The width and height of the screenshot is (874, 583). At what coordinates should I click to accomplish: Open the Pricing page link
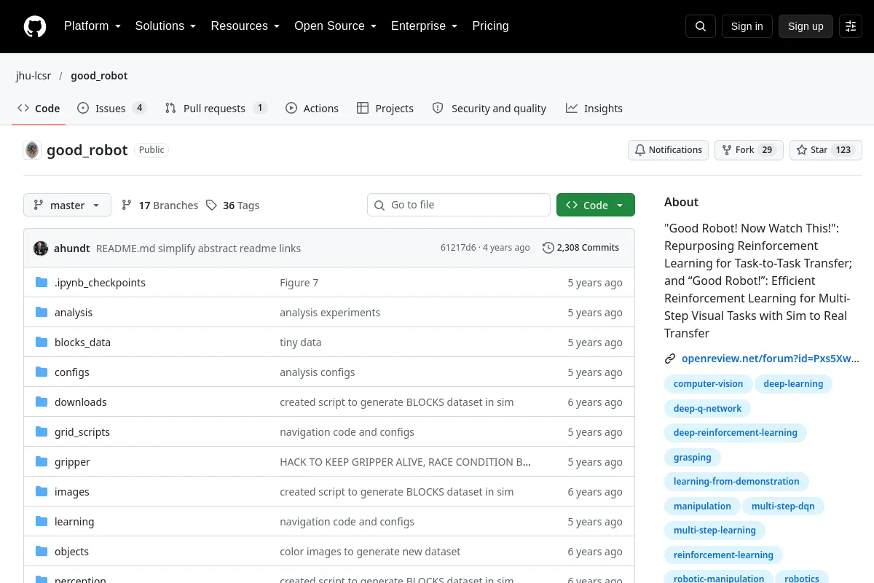pyautogui.click(x=490, y=26)
